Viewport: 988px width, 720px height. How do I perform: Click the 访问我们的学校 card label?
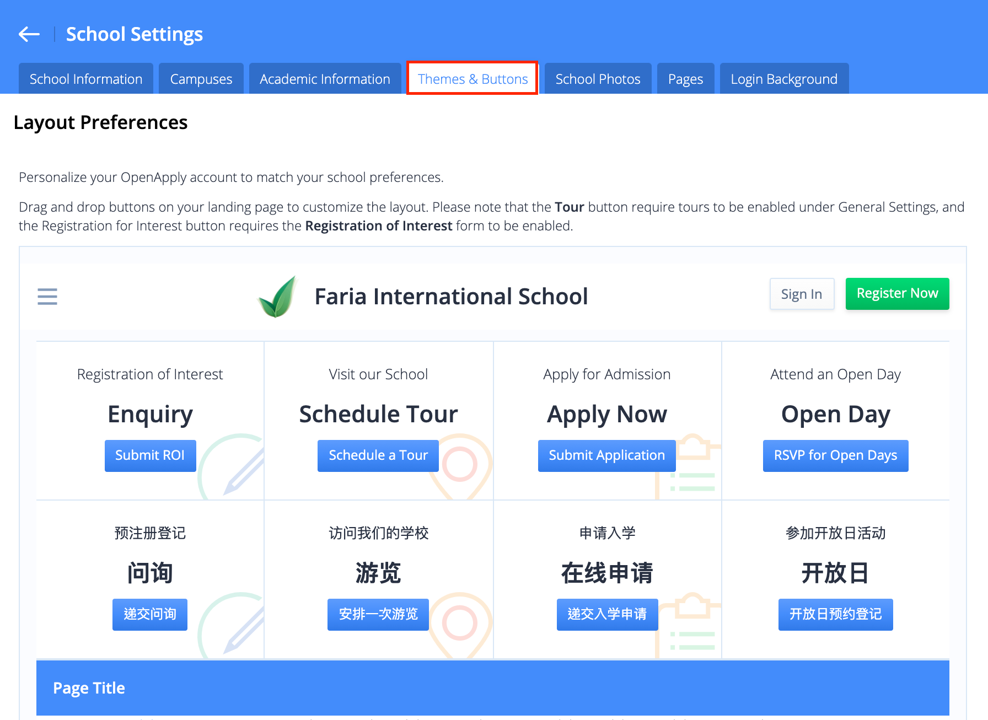click(378, 533)
